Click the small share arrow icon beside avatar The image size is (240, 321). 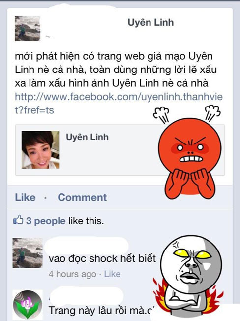coord(48,37)
